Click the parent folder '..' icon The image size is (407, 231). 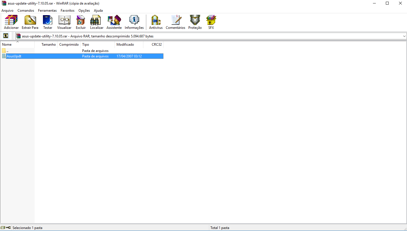point(4,51)
